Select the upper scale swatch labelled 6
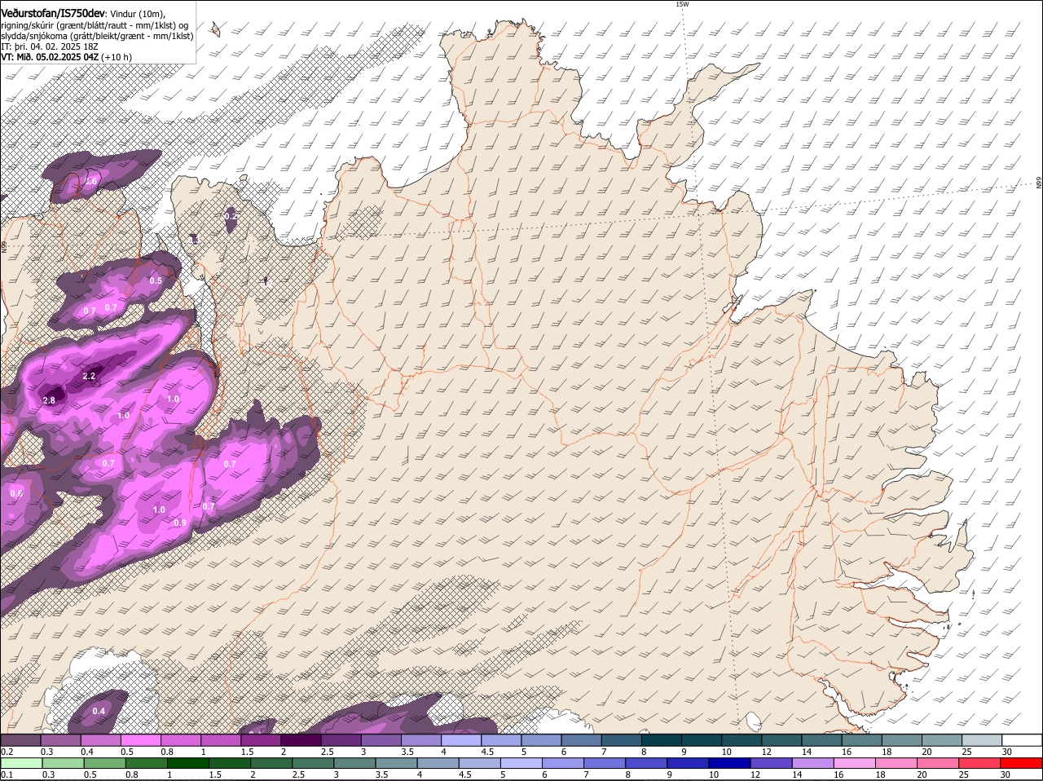1043x781 pixels. click(581, 739)
